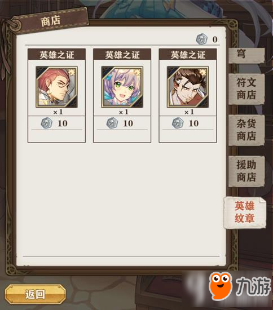Viewport: 273px width, 310px height.
Task: Click the first 英雄之证 card title
Action: click(x=56, y=55)
